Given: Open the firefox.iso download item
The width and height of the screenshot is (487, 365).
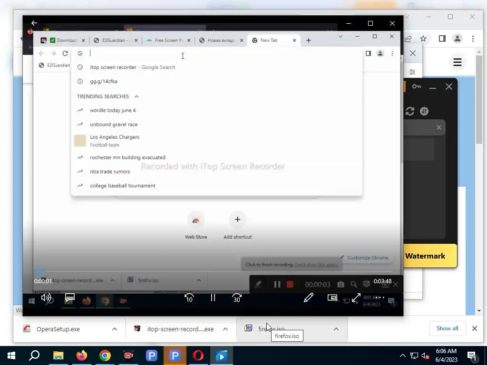Looking at the screenshot, I should [x=271, y=329].
